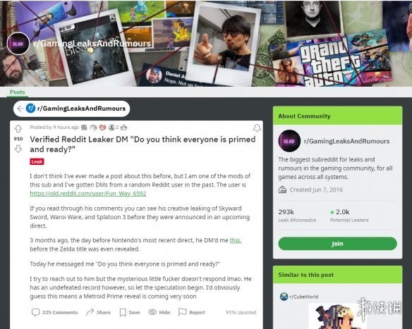
Task: Join the GamingLeaksAndRumours community
Action: (337, 244)
